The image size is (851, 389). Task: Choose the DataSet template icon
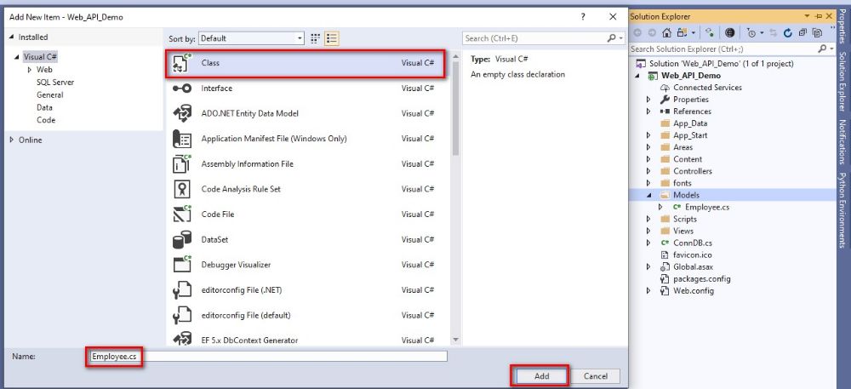(x=182, y=240)
